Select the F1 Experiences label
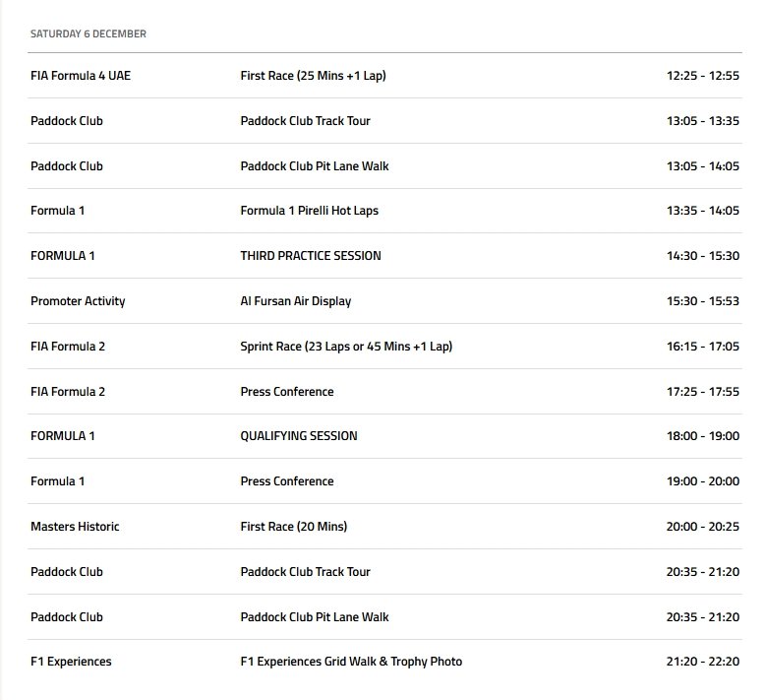This screenshot has height=700, width=765. 71,662
